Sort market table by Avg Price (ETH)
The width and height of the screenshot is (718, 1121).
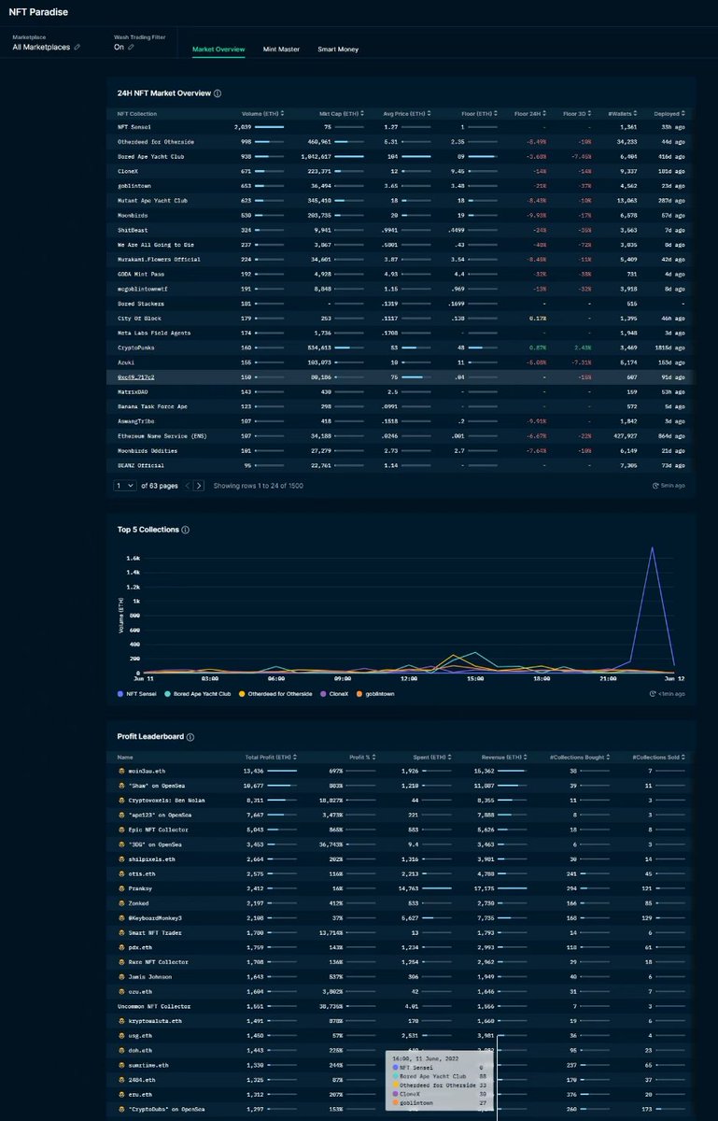pyautogui.click(x=407, y=113)
